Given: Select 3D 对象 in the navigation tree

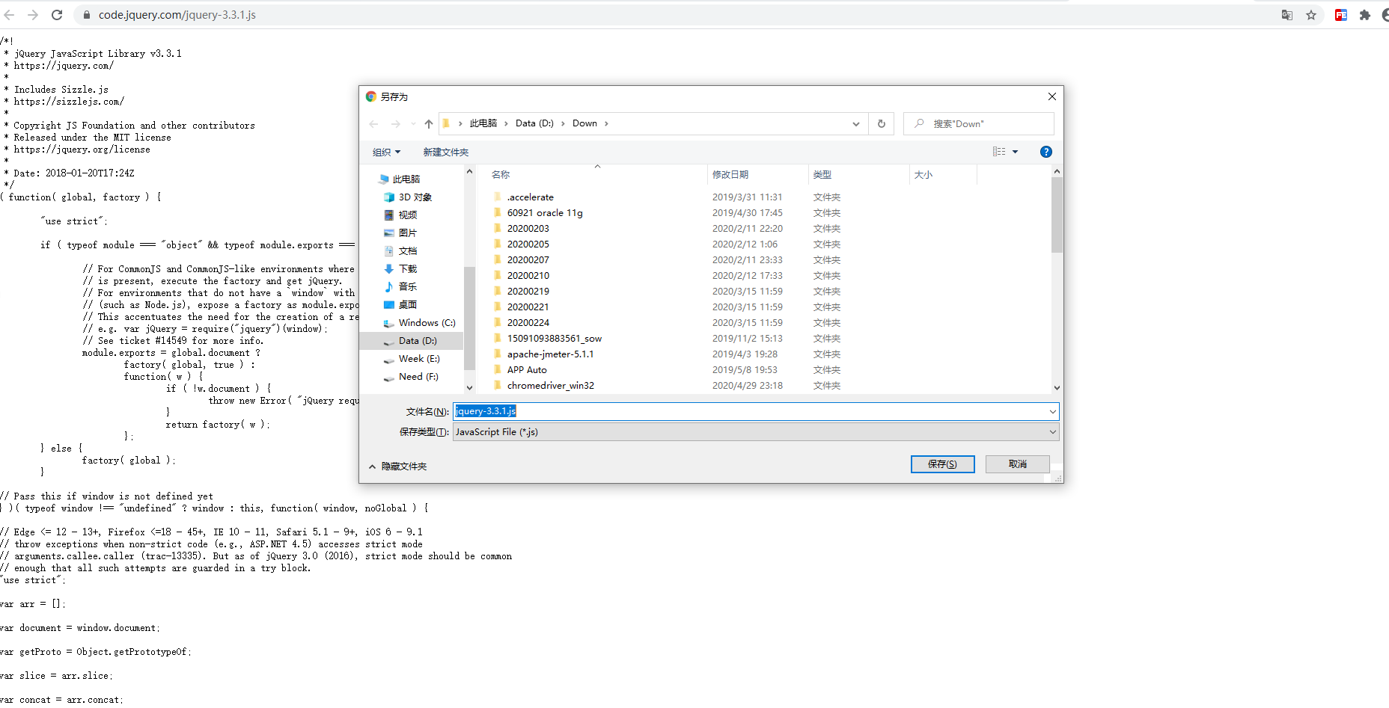Looking at the screenshot, I should coord(415,197).
